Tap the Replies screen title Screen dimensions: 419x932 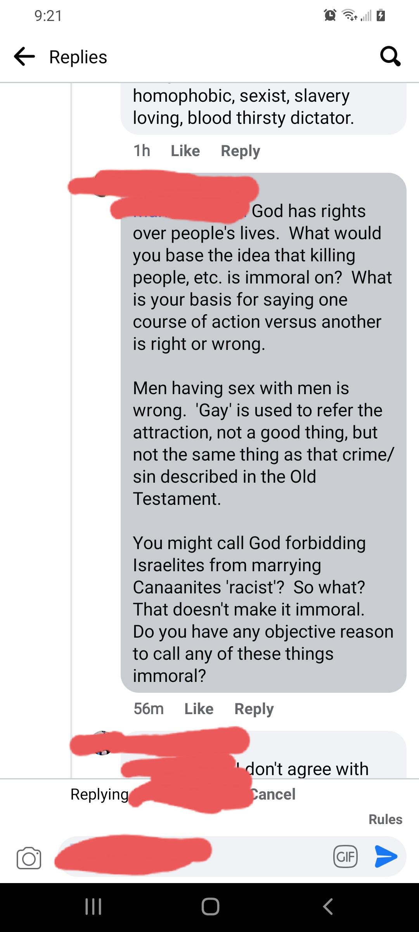click(77, 57)
